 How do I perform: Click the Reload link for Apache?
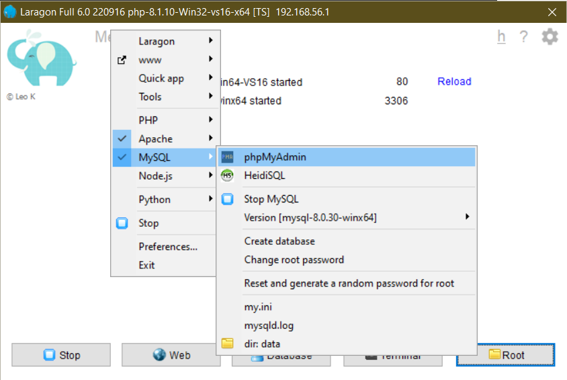click(454, 81)
